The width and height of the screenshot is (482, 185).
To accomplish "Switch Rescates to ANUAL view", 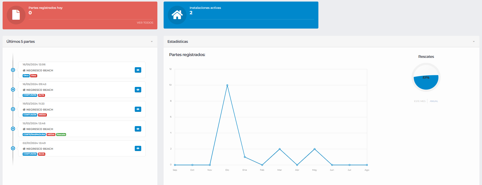I will point(434,101).
